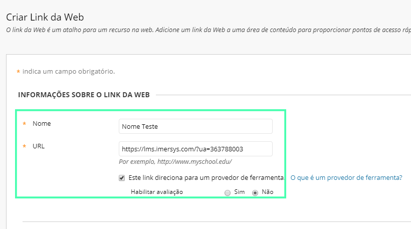The image size is (411, 229).
Task: Click the Sim option label text
Action: pos(239,192)
